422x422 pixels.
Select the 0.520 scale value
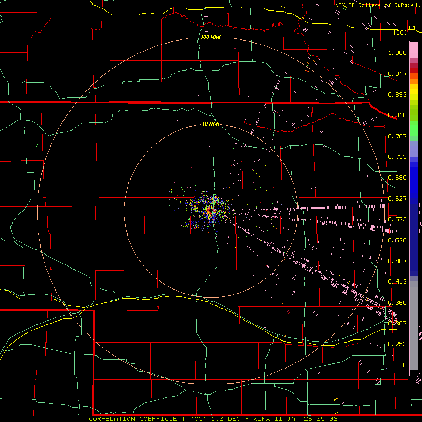(397, 241)
